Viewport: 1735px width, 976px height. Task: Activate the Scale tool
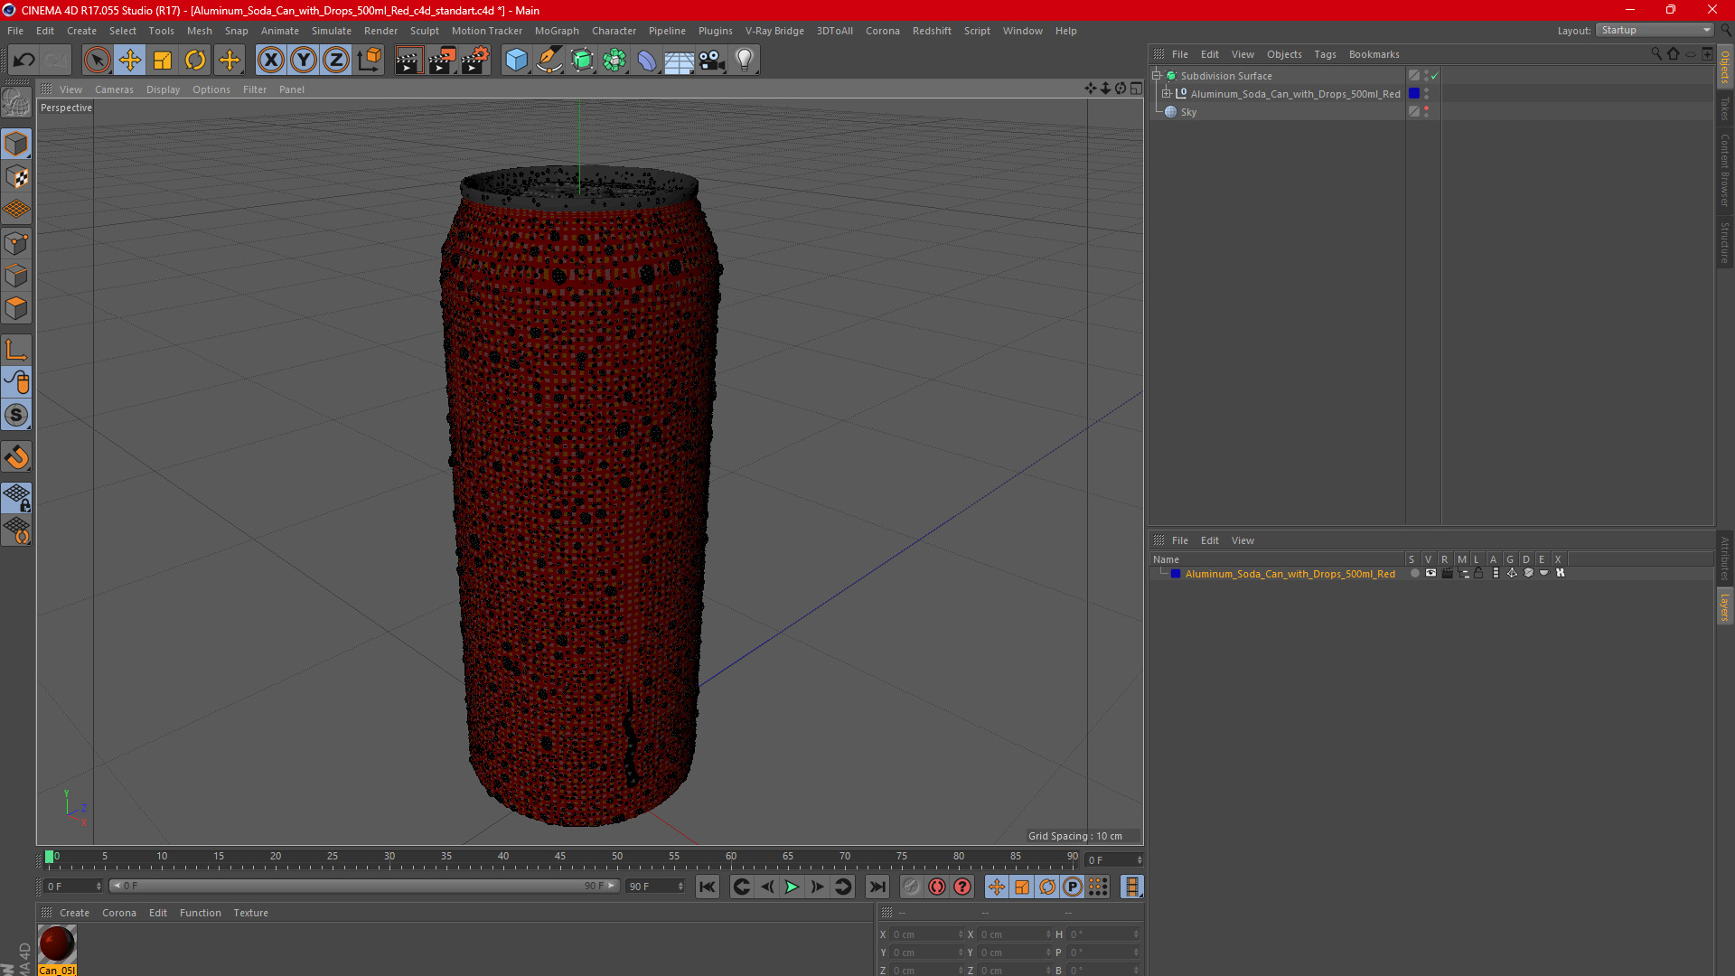click(163, 60)
